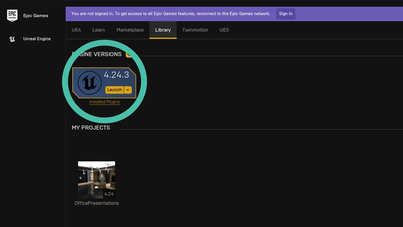Select the Library tab

coord(163,30)
